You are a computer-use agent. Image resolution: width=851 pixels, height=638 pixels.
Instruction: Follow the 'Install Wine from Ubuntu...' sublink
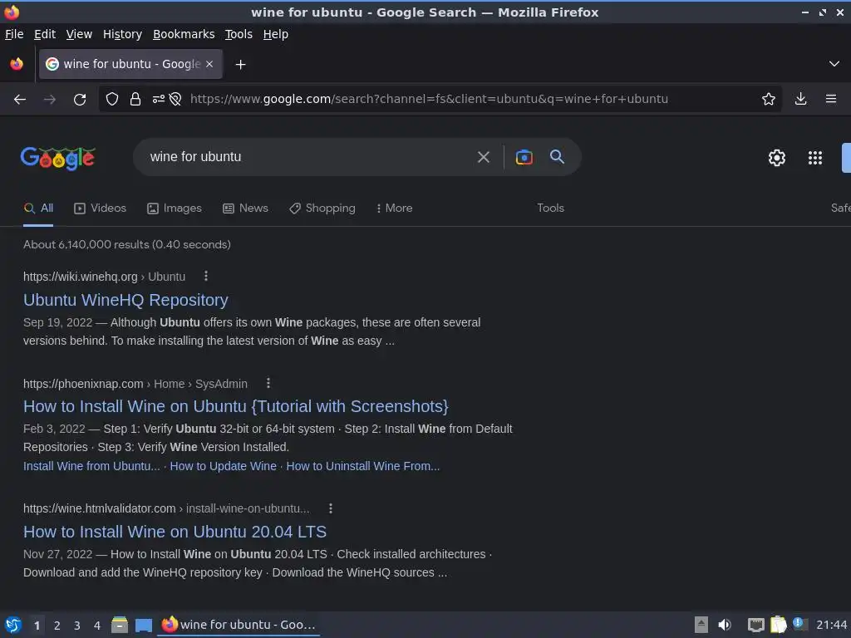(x=91, y=466)
